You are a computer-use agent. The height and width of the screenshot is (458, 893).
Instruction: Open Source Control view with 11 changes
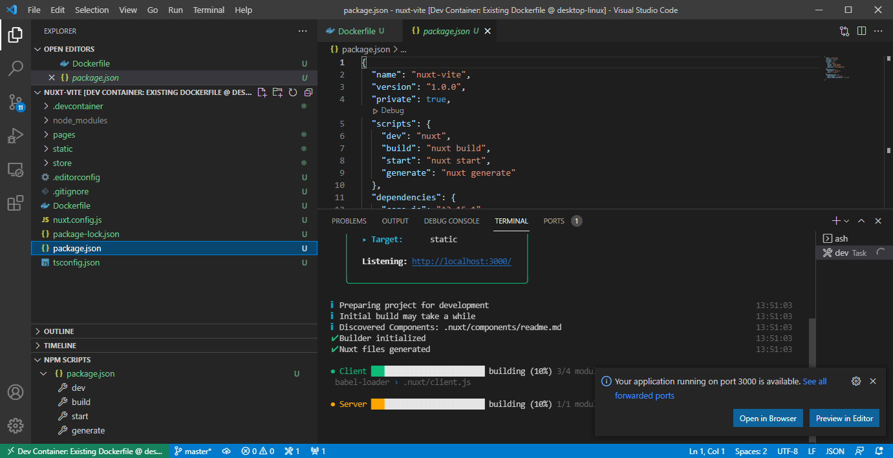(16, 102)
